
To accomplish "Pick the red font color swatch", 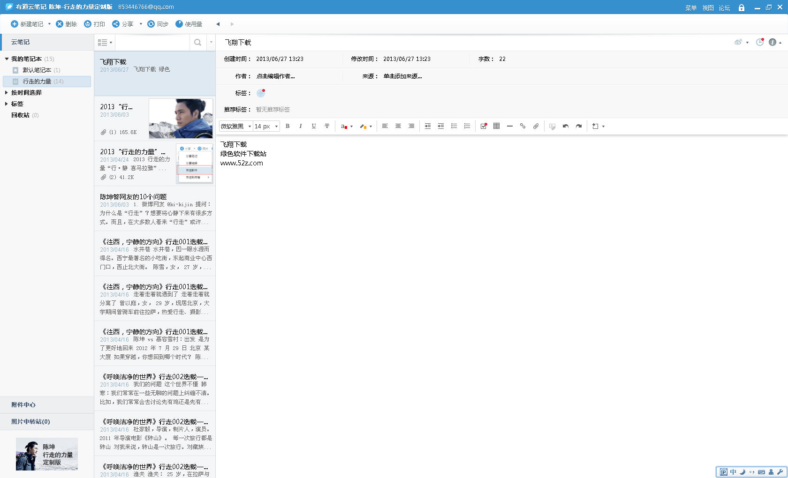I will (x=344, y=126).
